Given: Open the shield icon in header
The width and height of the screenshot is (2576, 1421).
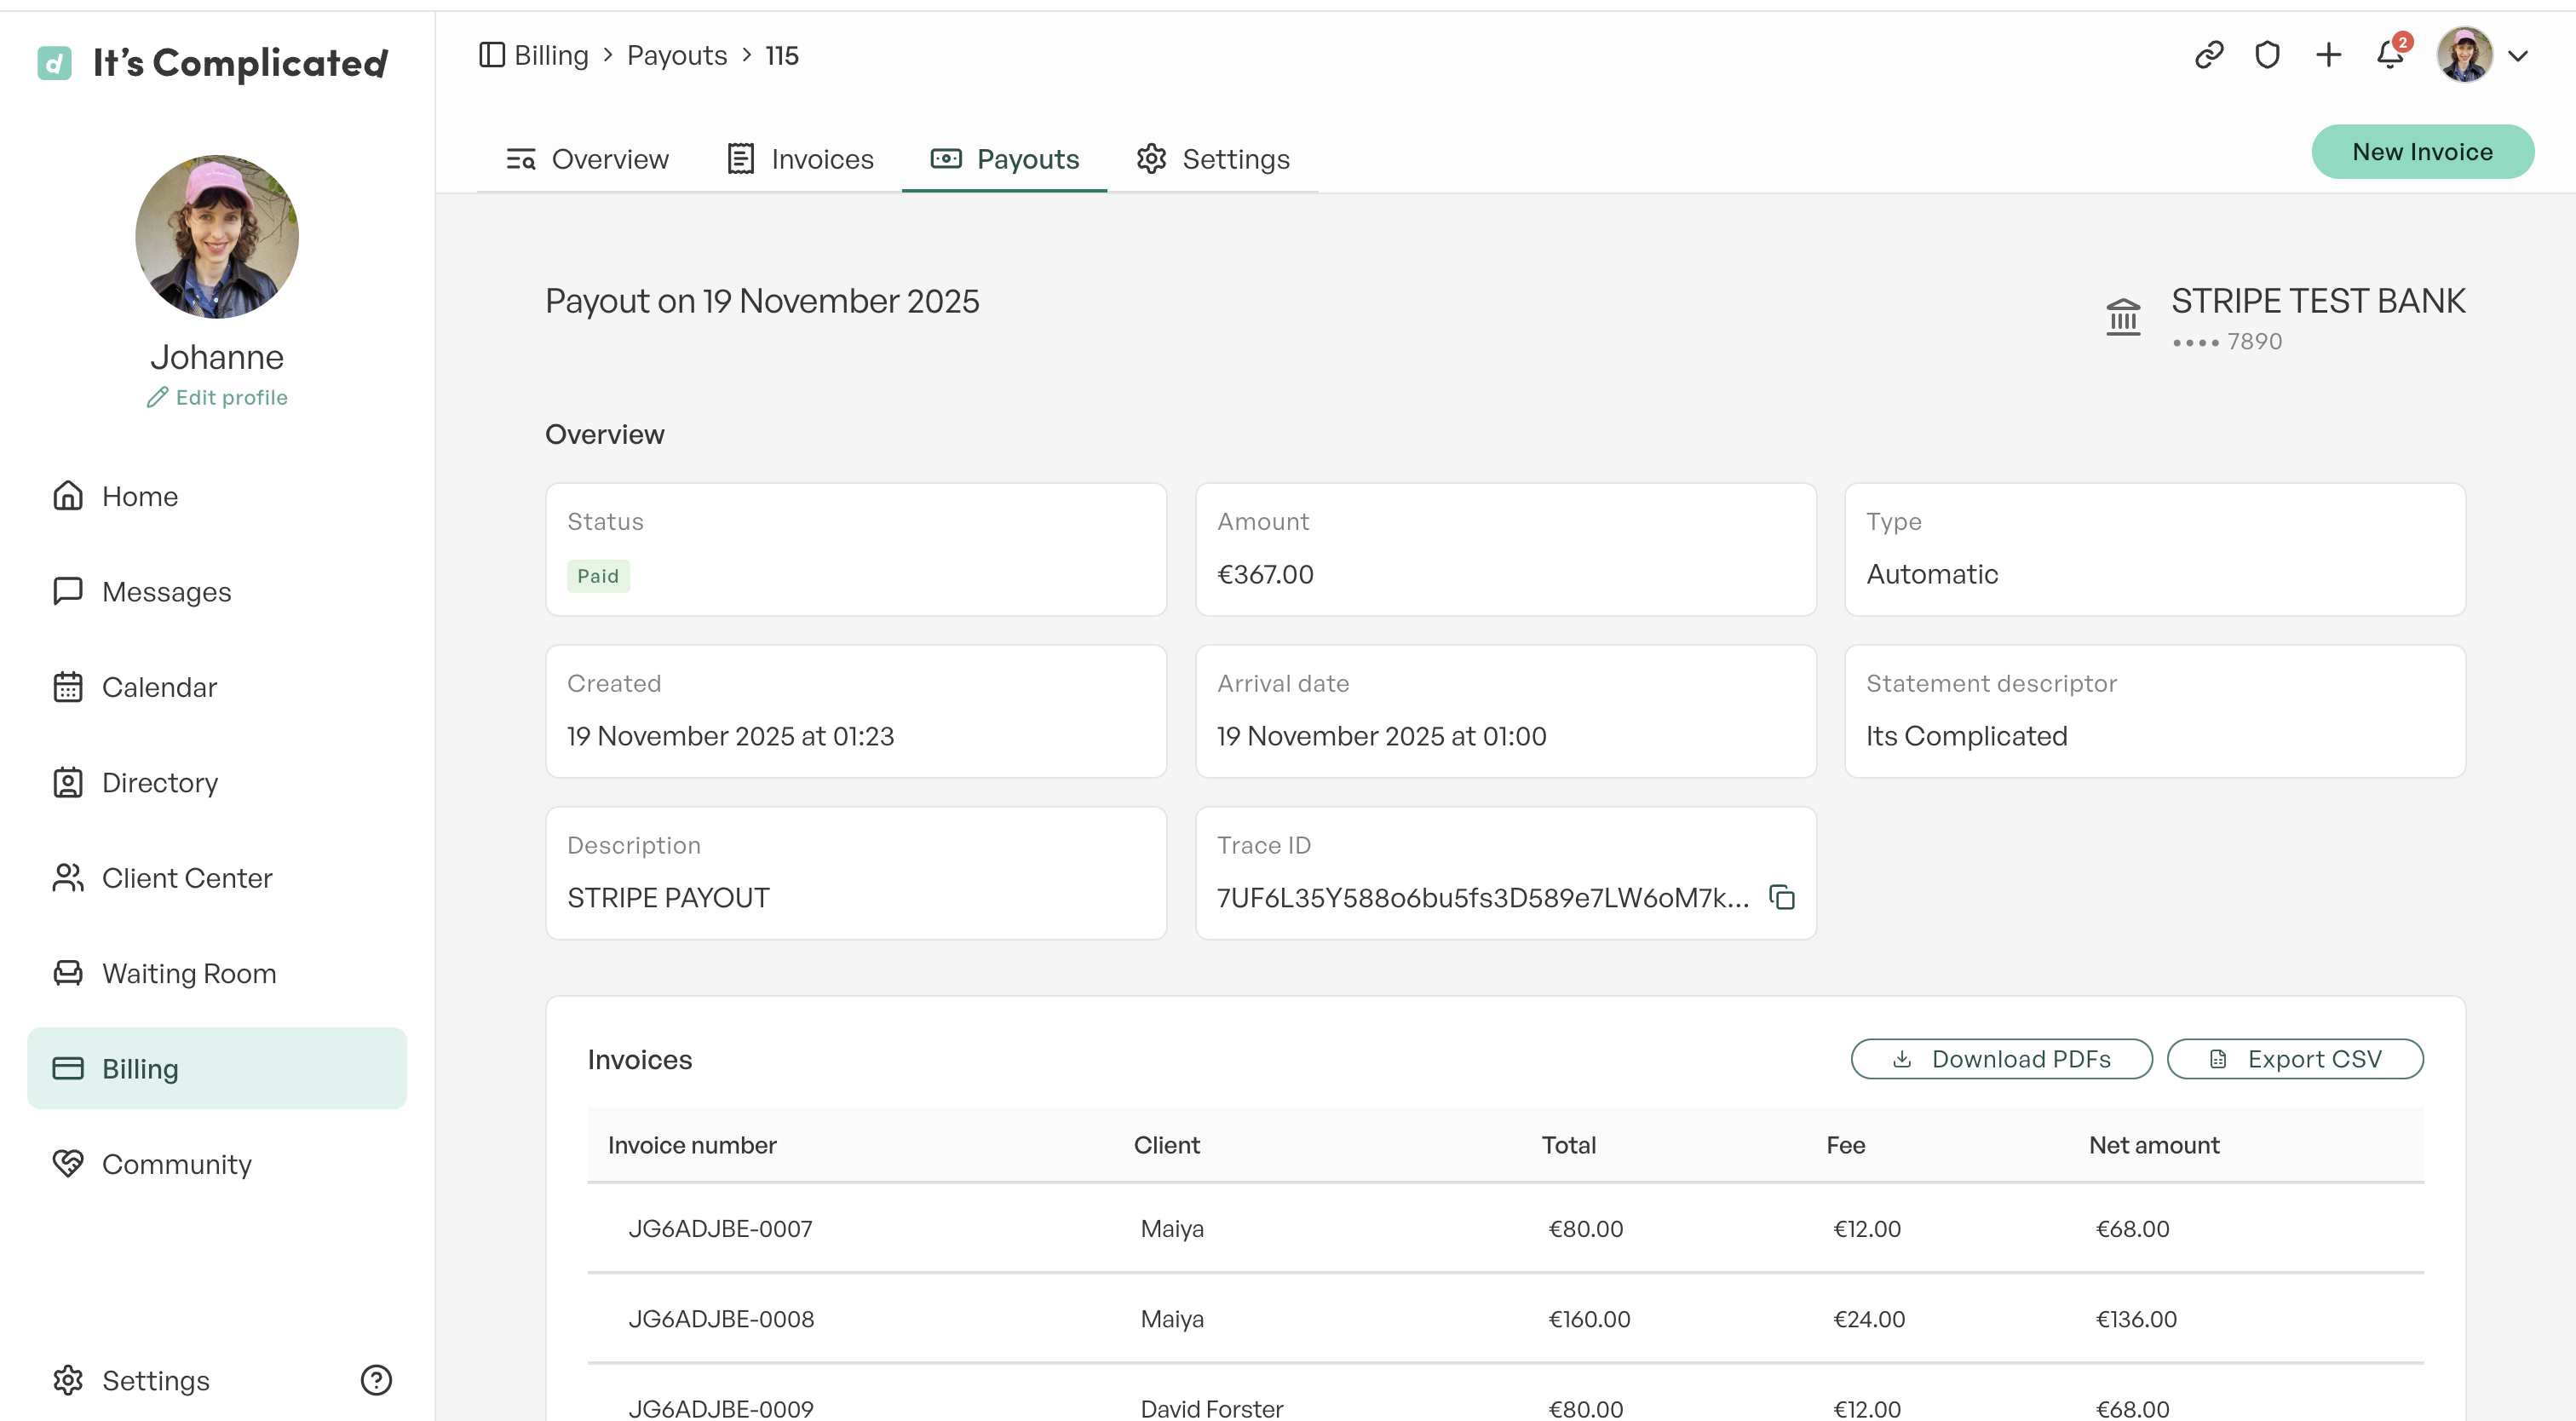Looking at the screenshot, I should 2268,54.
